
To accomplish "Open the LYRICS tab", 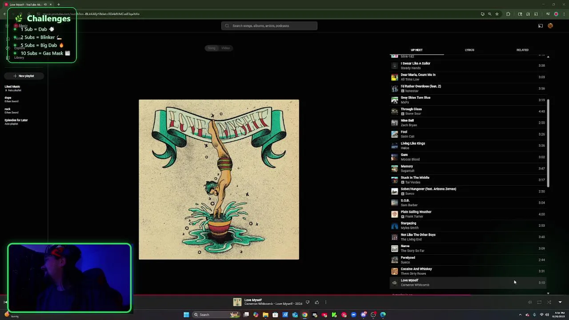I will [469, 50].
